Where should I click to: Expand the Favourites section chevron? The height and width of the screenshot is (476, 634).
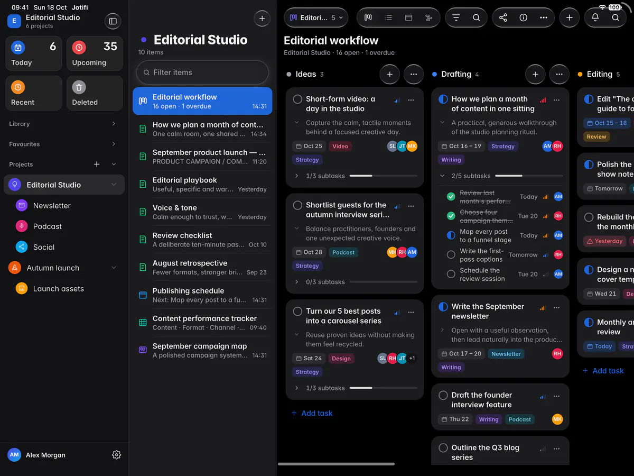click(x=114, y=144)
